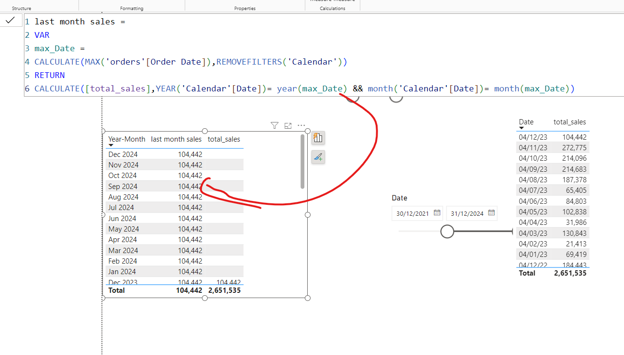Click the Date slicer title label
The image size is (624, 355).
click(x=400, y=198)
